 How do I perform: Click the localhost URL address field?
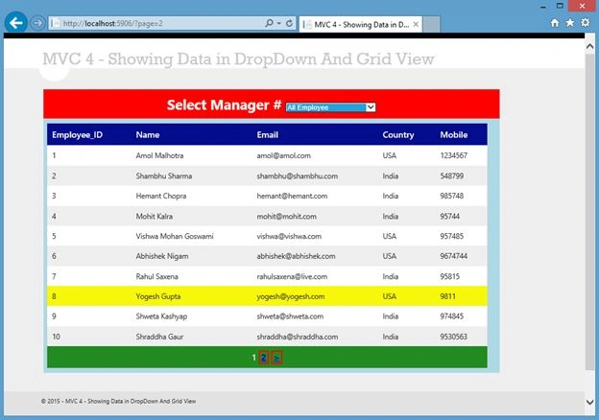(156, 23)
